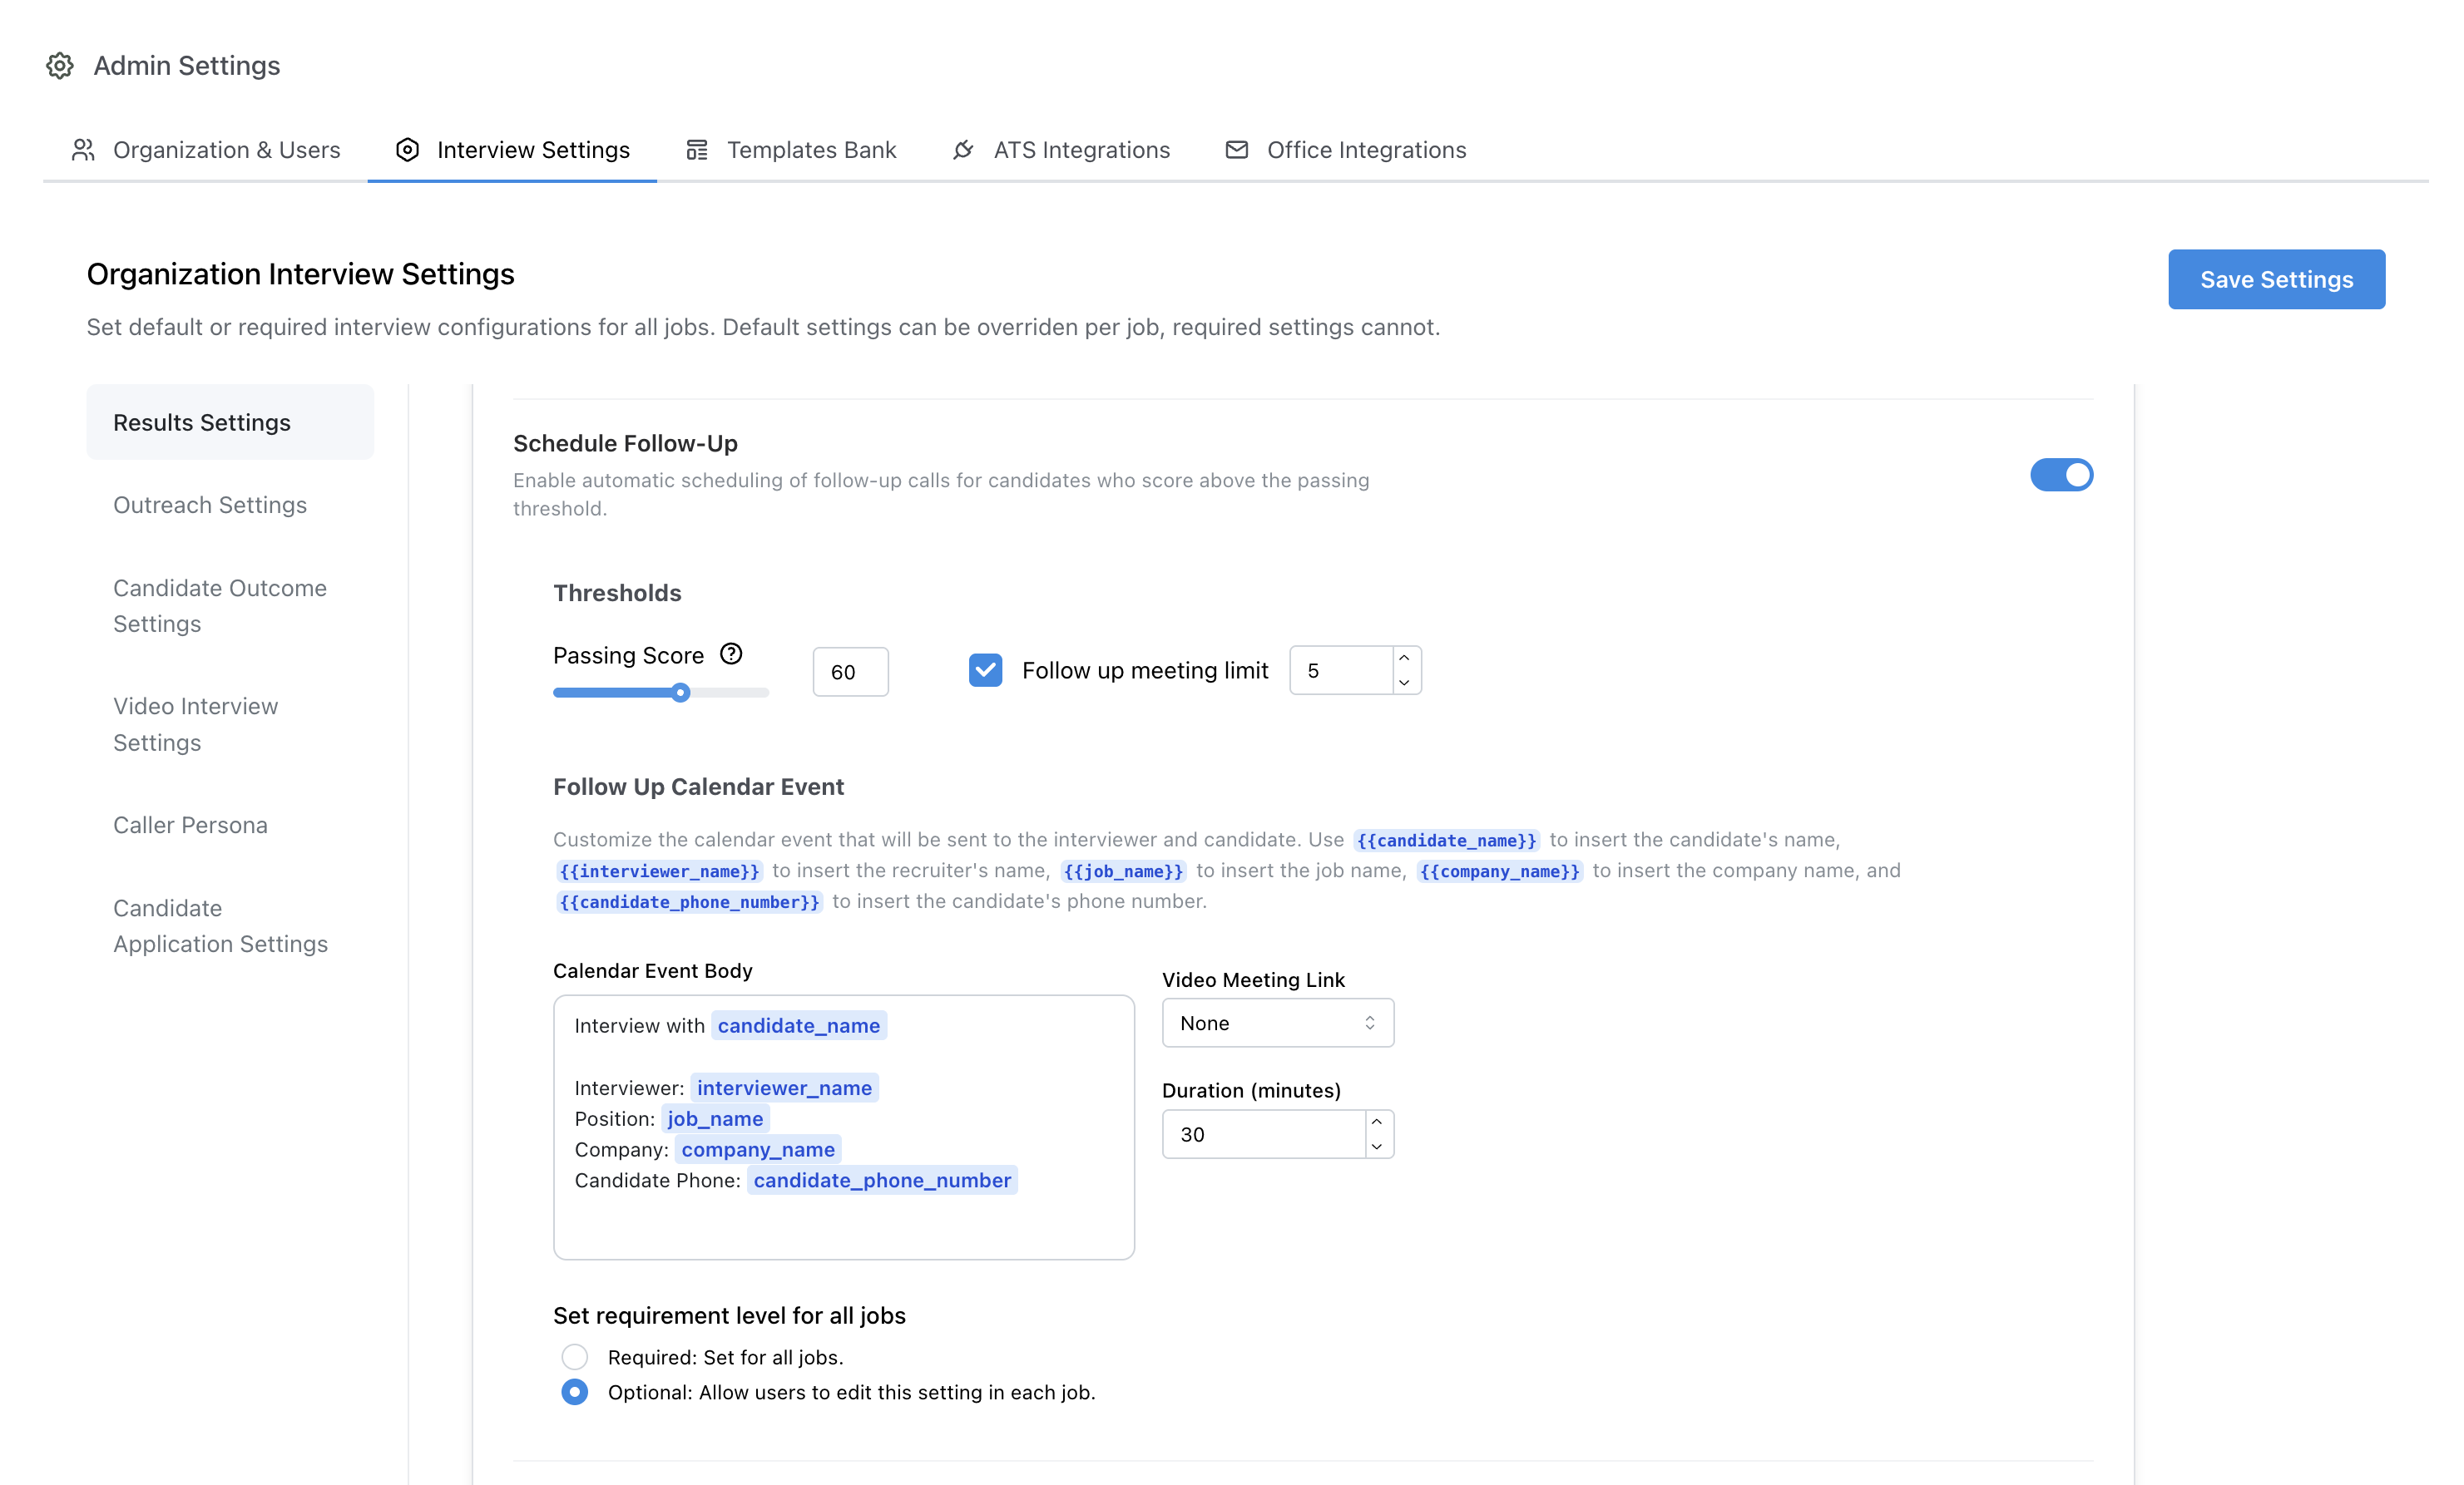Viewport: 2464px width, 1485px height.
Task: Increase Duration using the stepper up arrow
Action: click(x=1377, y=1122)
